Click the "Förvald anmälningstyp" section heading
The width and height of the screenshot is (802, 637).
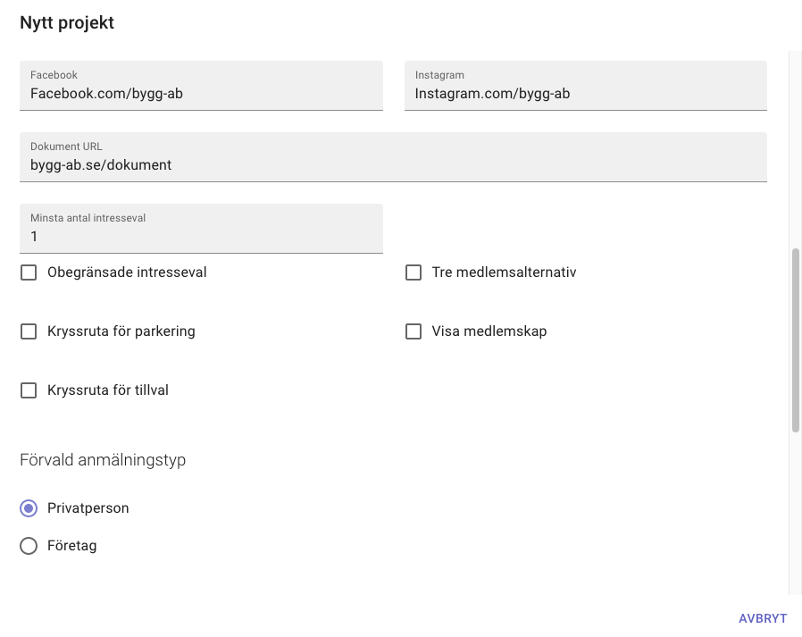103,459
